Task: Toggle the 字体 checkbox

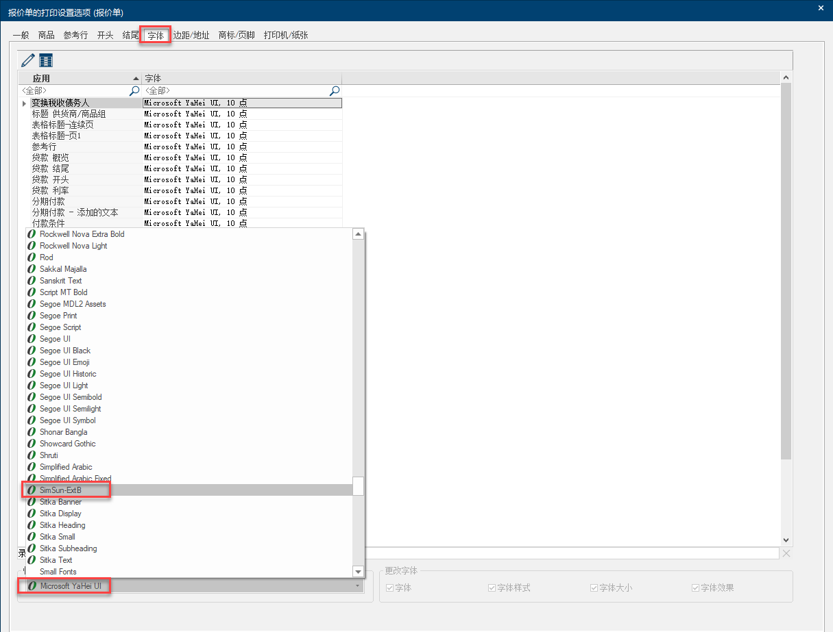Action: click(x=390, y=587)
